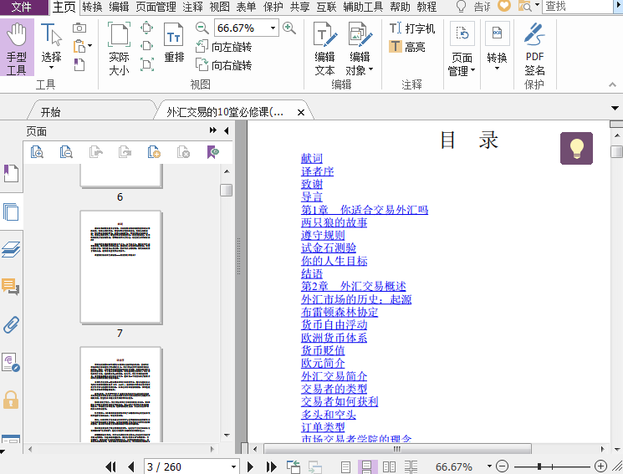Select the Typewriter (打字机) tool

(412, 28)
